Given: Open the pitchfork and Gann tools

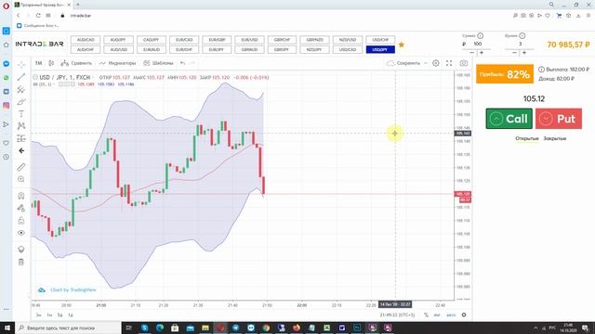Looking at the screenshot, I should coord(21,90).
